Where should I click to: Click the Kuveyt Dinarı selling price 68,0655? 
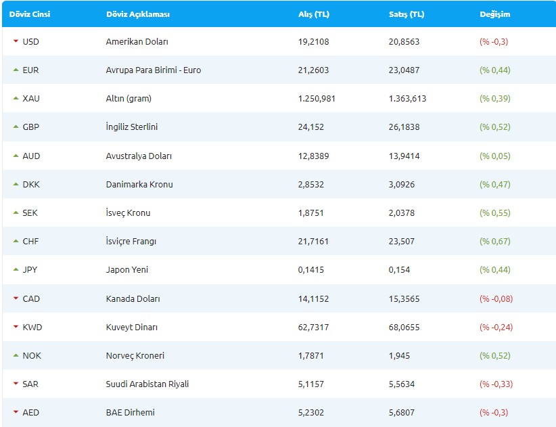[x=404, y=327]
